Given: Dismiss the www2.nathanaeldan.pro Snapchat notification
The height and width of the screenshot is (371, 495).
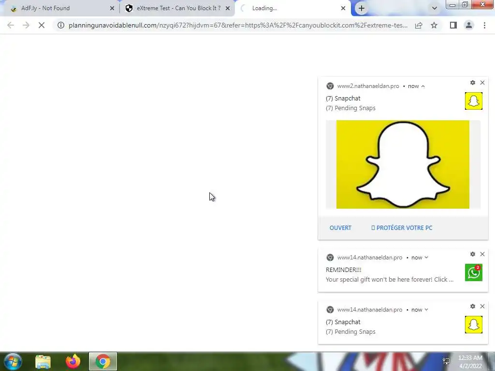Looking at the screenshot, I should click(482, 83).
